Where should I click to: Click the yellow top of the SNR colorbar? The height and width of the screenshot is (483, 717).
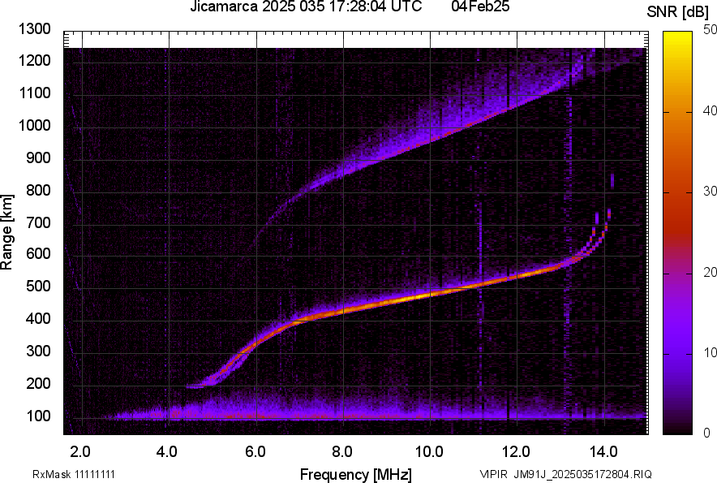[677, 37]
